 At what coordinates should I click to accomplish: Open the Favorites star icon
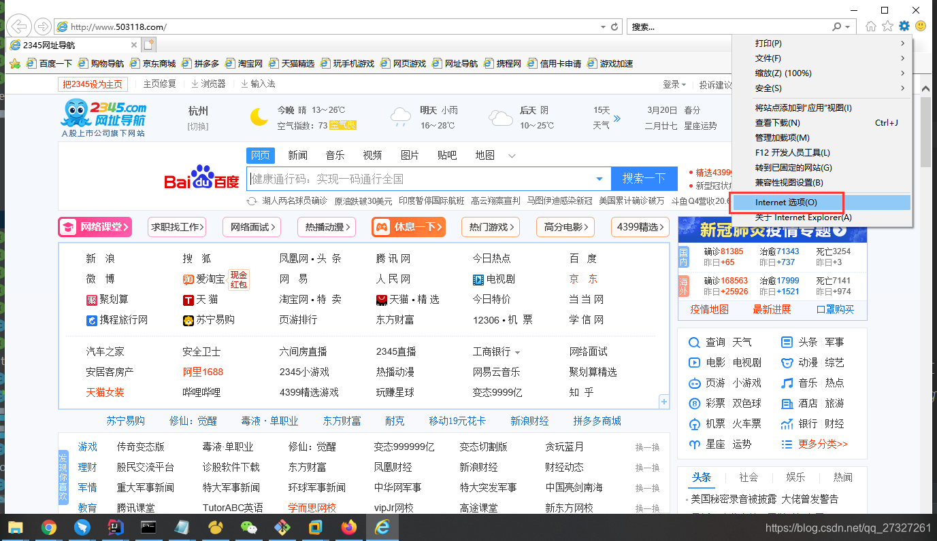(x=887, y=26)
